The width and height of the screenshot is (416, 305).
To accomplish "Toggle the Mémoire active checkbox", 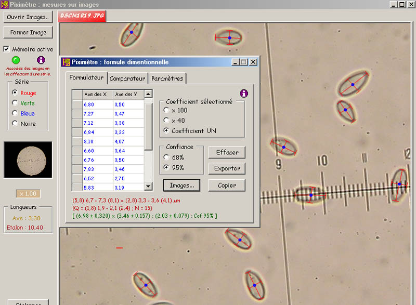I will coord(7,49).
